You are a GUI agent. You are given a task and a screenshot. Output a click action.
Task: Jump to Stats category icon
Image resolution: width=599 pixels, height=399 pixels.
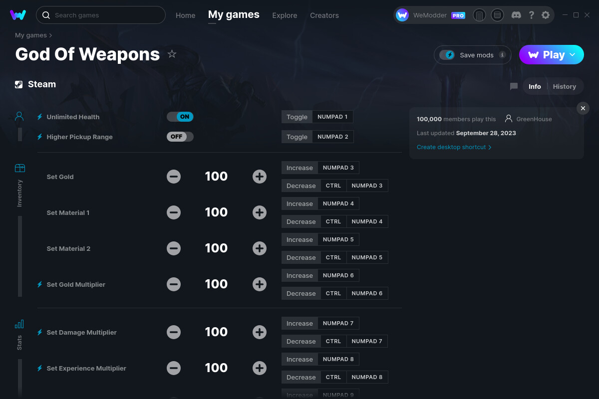click(19, 324)
